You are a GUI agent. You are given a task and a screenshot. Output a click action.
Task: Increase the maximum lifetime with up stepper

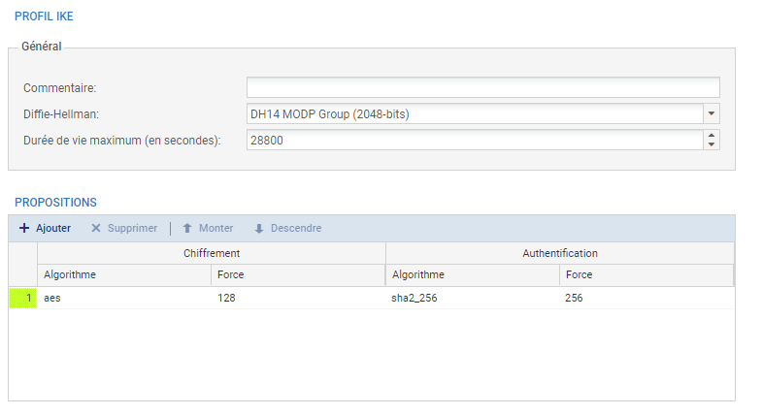coord(712,136)
